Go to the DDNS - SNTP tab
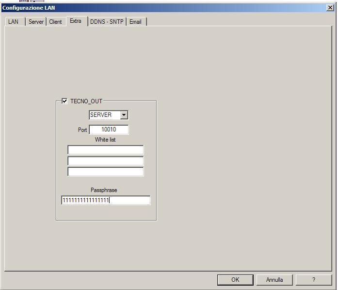 pyautogui.click(x=107, y=22)
